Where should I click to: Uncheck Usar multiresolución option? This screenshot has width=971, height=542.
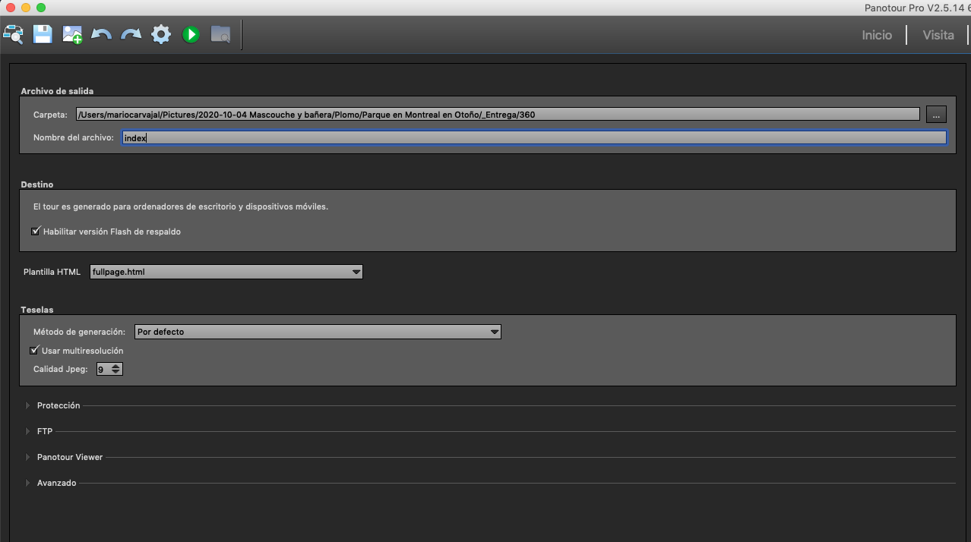coord(34,351)
